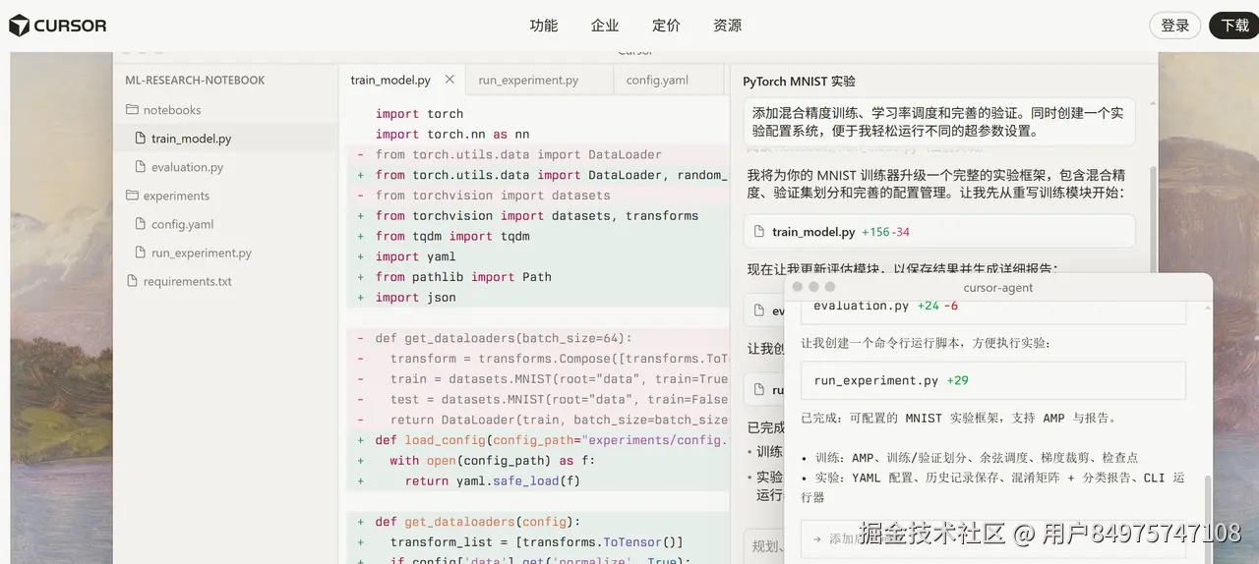Click the chat panel 规划 input field
Screen dimensions: 1259x564
pyautogui.click(x=762, y=545)
